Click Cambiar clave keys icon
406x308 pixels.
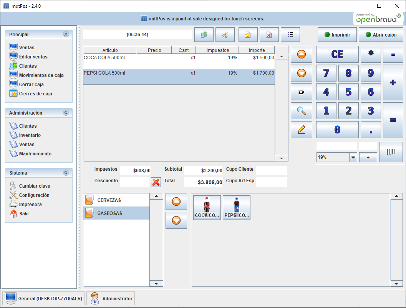click(13, 186)
